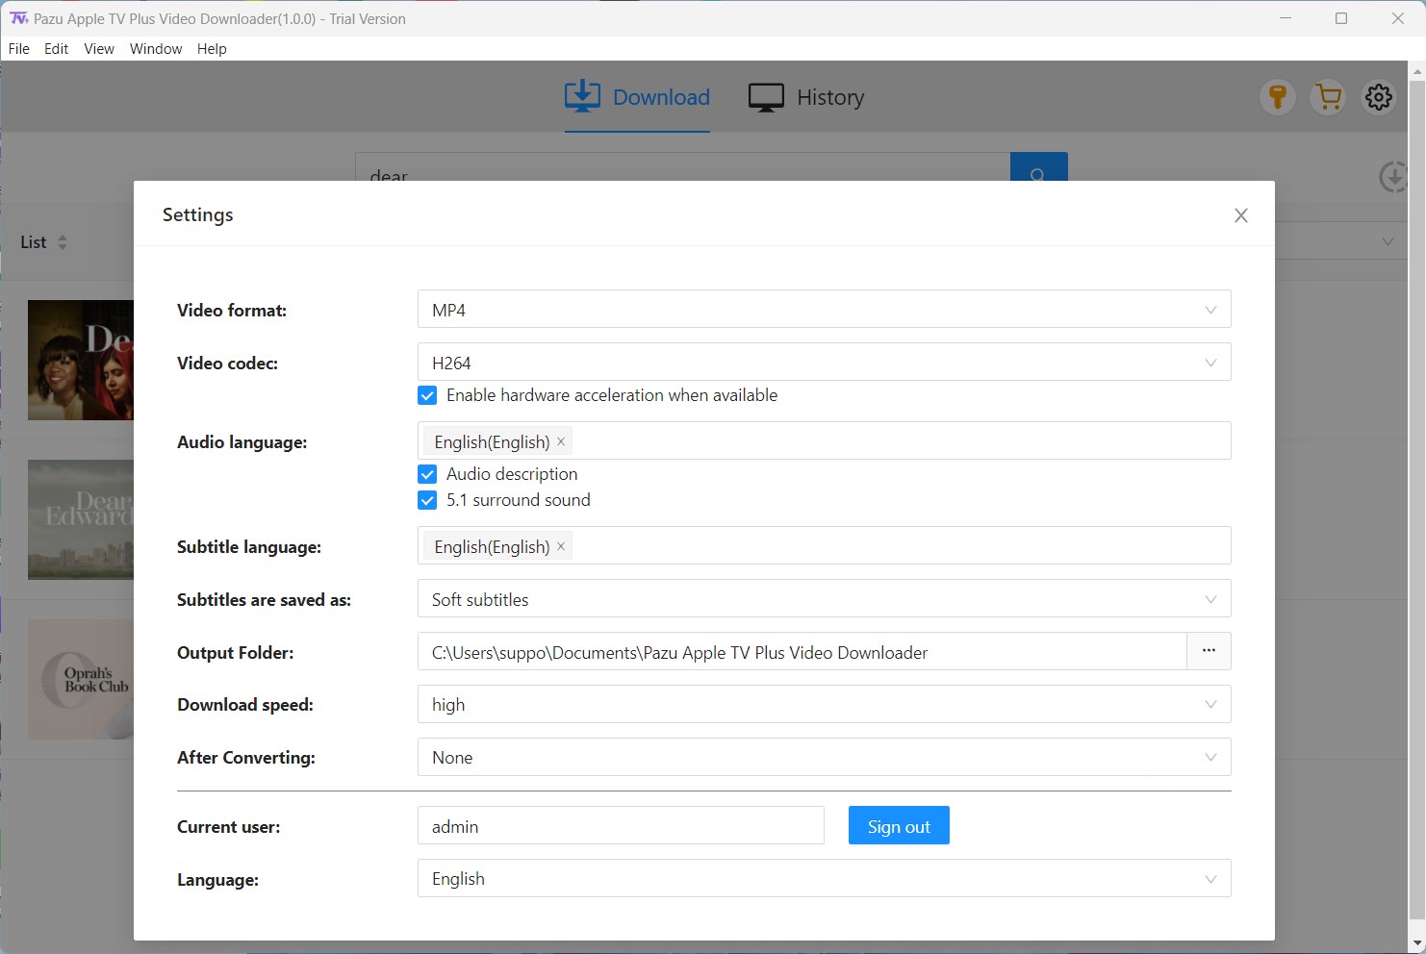Open the File menu
The image size is (1426, 954).
tap(19, 49)
